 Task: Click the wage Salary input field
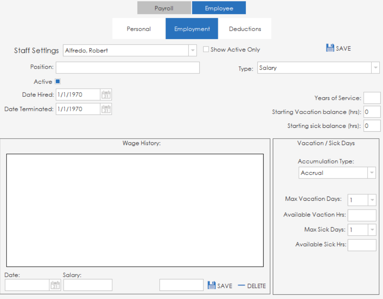(88, 285)
